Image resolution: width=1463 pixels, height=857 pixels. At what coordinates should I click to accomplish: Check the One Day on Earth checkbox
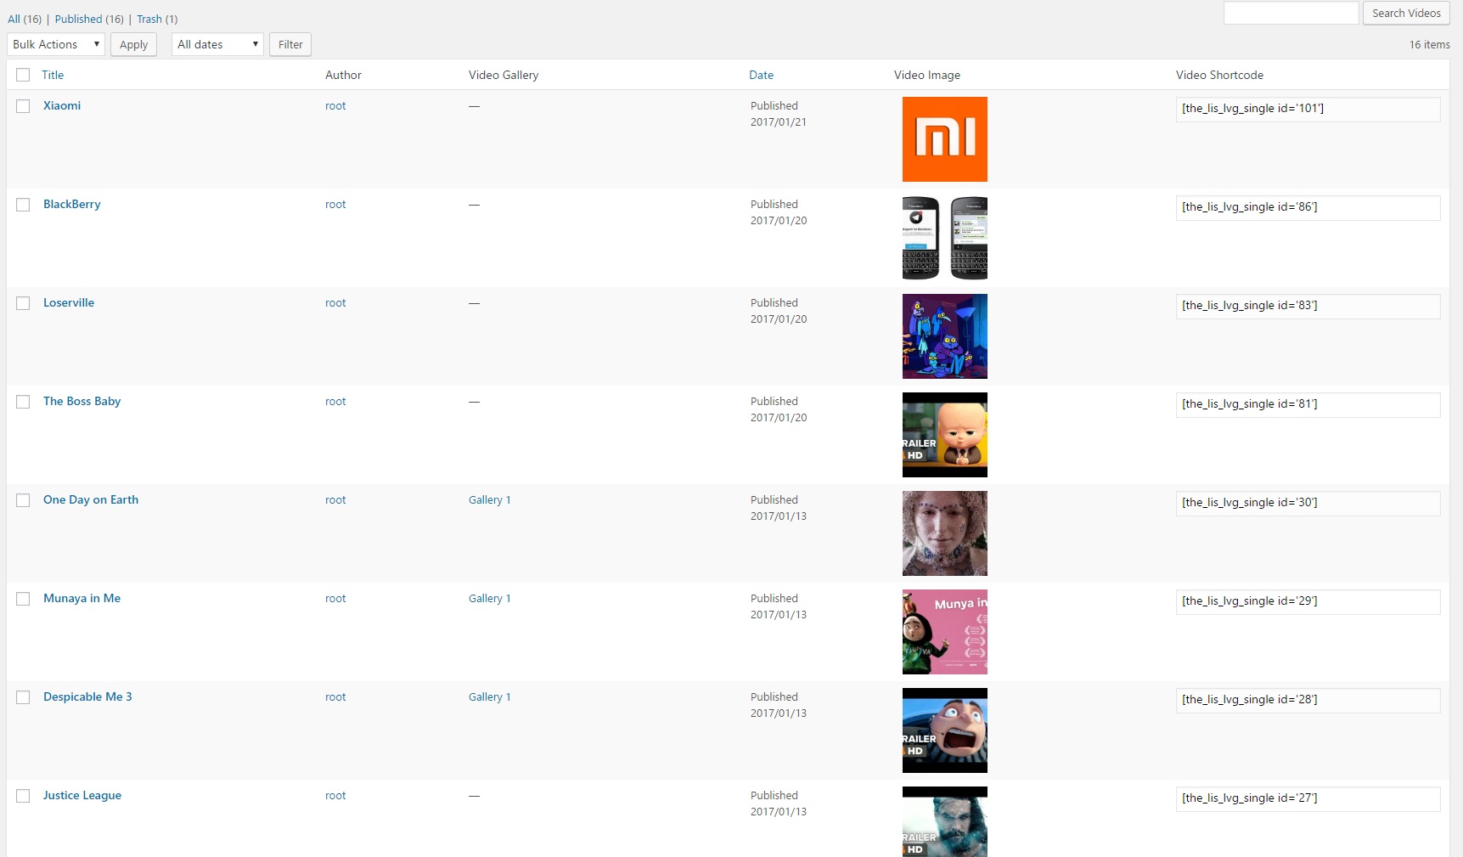[x=23, y=500]
